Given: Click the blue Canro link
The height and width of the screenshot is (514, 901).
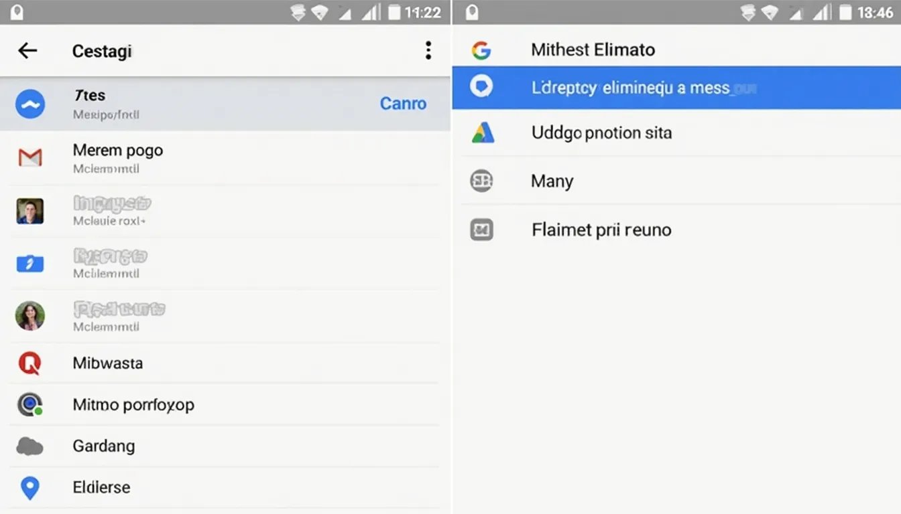Looking at the screenshot, I should point(403,104).
